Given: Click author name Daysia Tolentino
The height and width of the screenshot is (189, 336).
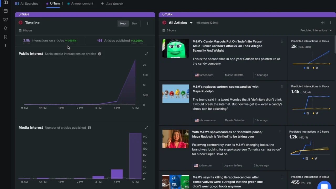Looking at the screenshot, I should [x=235, y=120].
